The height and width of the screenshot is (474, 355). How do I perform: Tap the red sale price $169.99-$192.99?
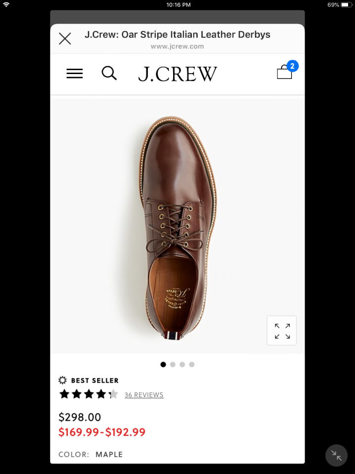102,433
